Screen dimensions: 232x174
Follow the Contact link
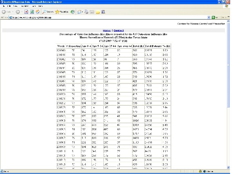click(x=119, y=30)
